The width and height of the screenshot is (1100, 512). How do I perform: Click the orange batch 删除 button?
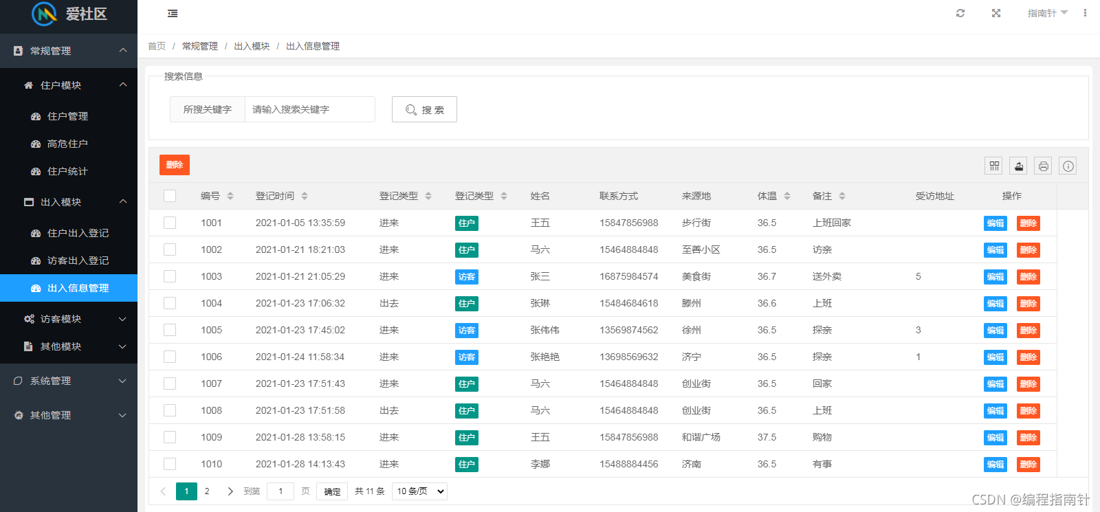[175, 165]
